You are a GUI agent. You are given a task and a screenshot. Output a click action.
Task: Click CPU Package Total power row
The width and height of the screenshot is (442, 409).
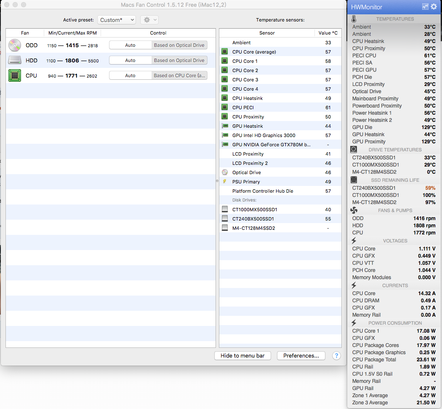click(x=394, y=360)
